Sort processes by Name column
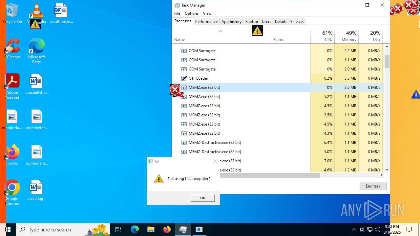Image resolution: width=420 pixels, height=236 pixels. tap(222, 36)
